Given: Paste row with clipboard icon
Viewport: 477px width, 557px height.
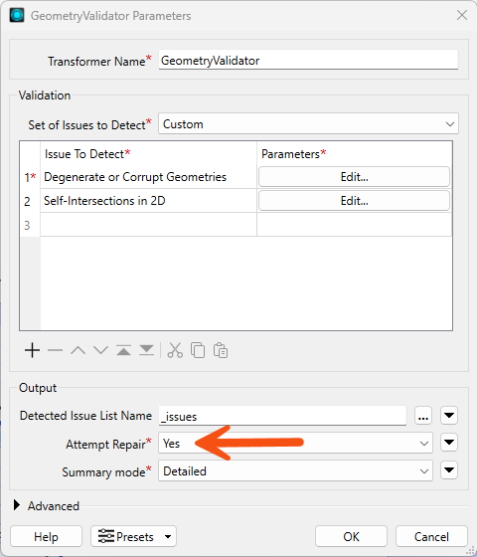Looking at the screenshot, I should (x=221, y=350).
